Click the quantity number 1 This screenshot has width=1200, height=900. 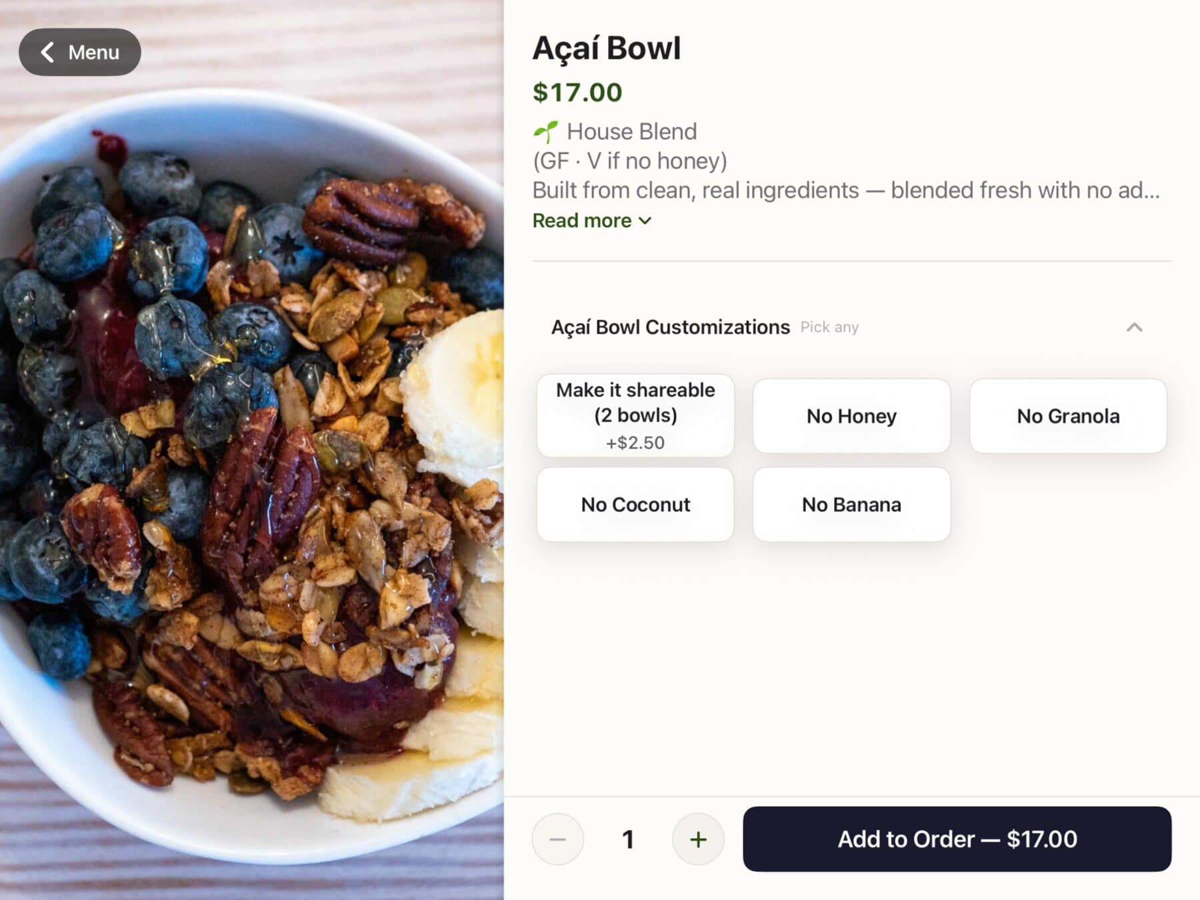(x=628, y=839)
